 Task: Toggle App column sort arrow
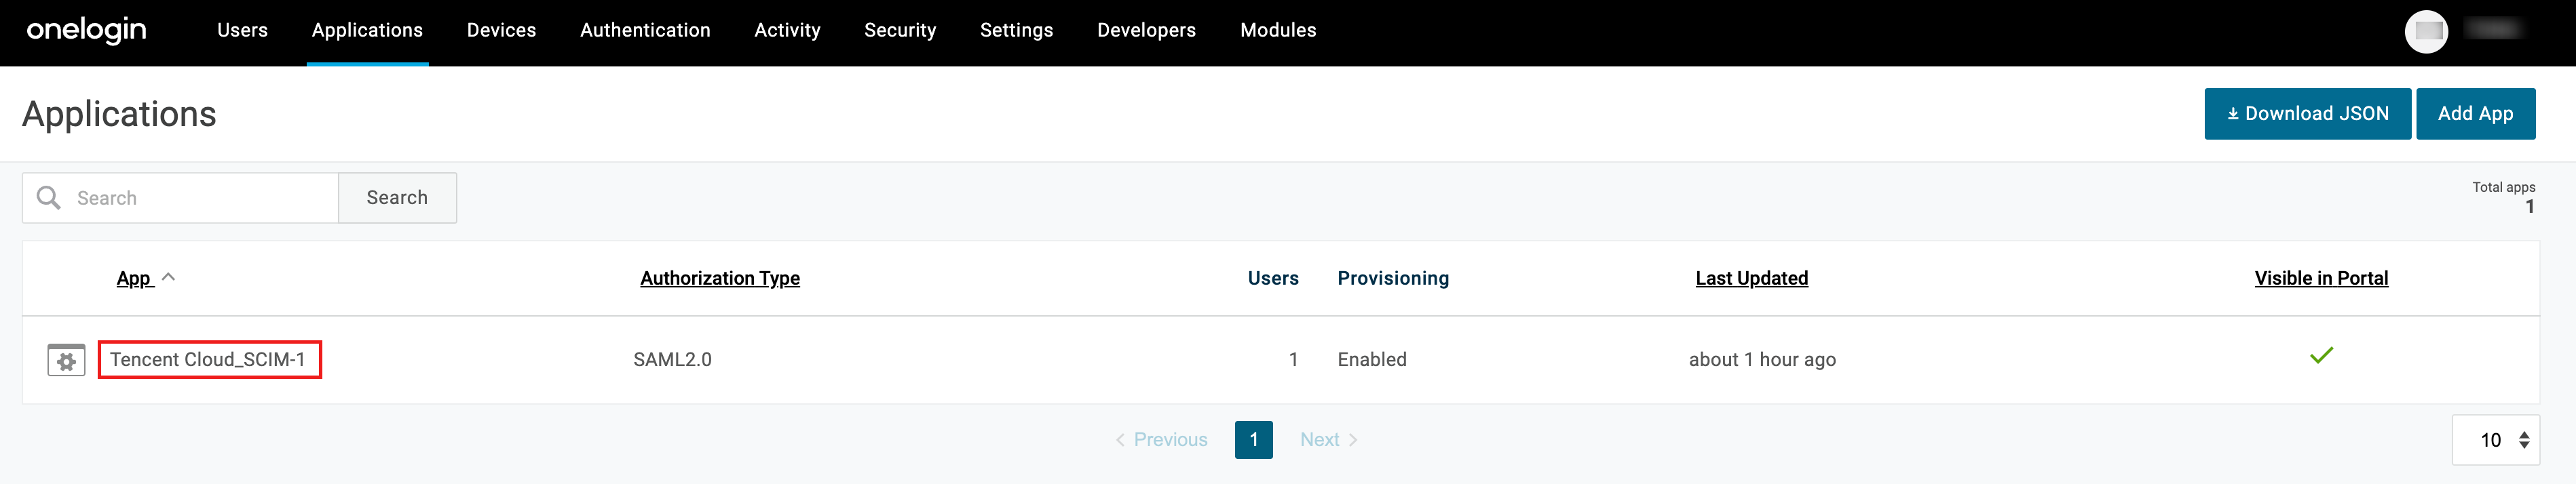point(169,277)
